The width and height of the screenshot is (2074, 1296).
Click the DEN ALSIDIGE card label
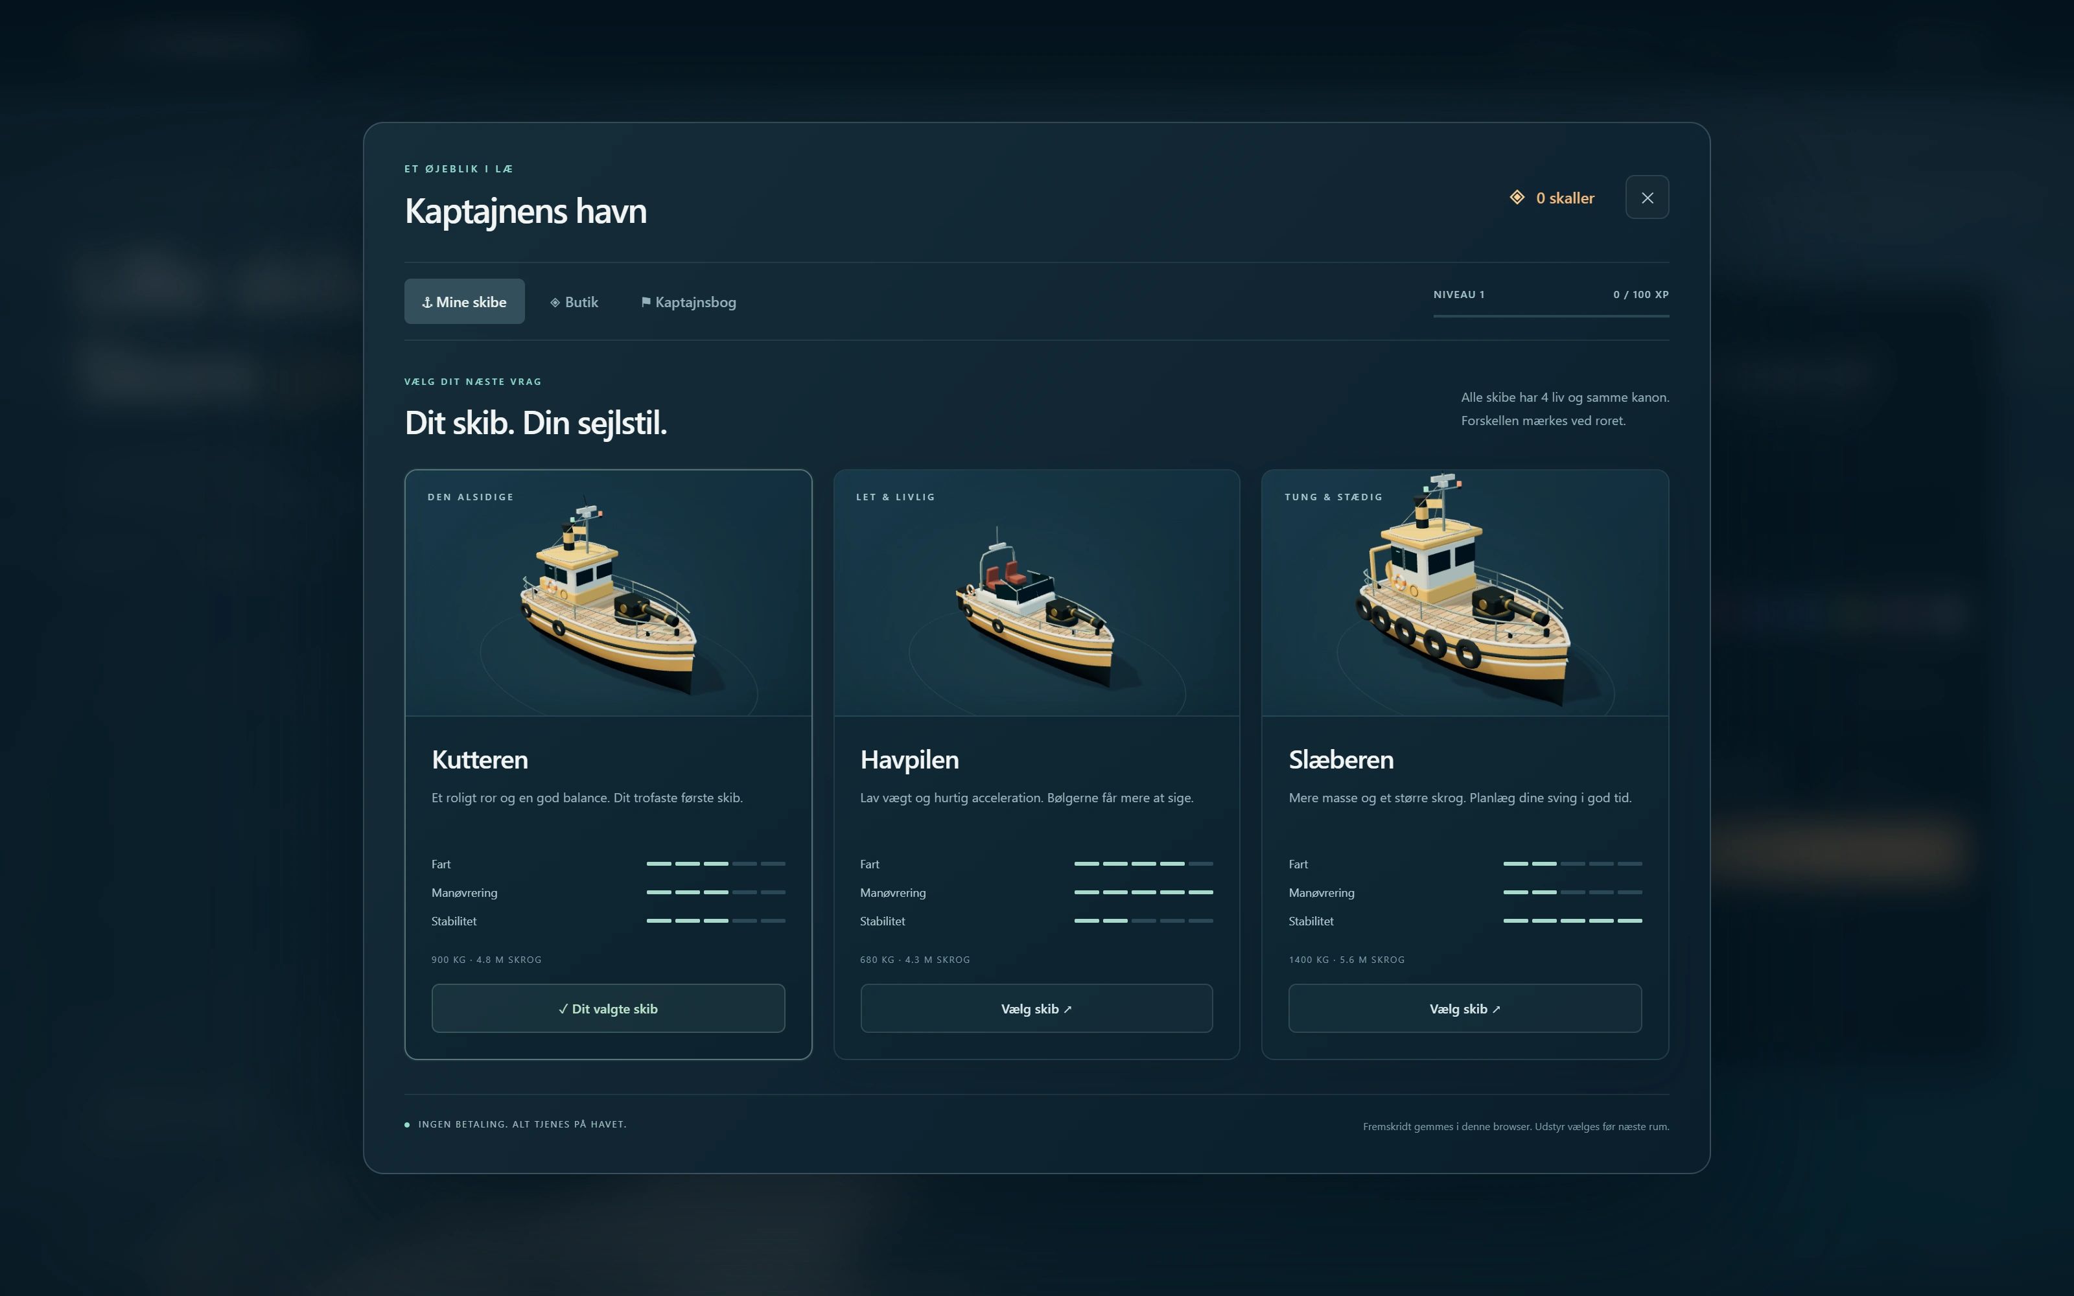tap(471, 497)
